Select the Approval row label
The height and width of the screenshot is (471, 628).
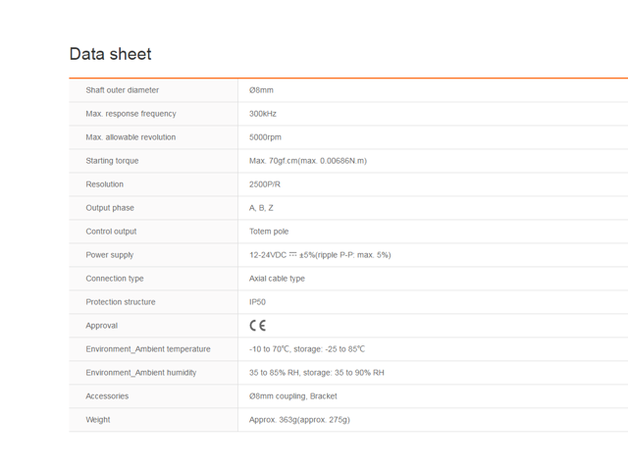tap(101, 326)
